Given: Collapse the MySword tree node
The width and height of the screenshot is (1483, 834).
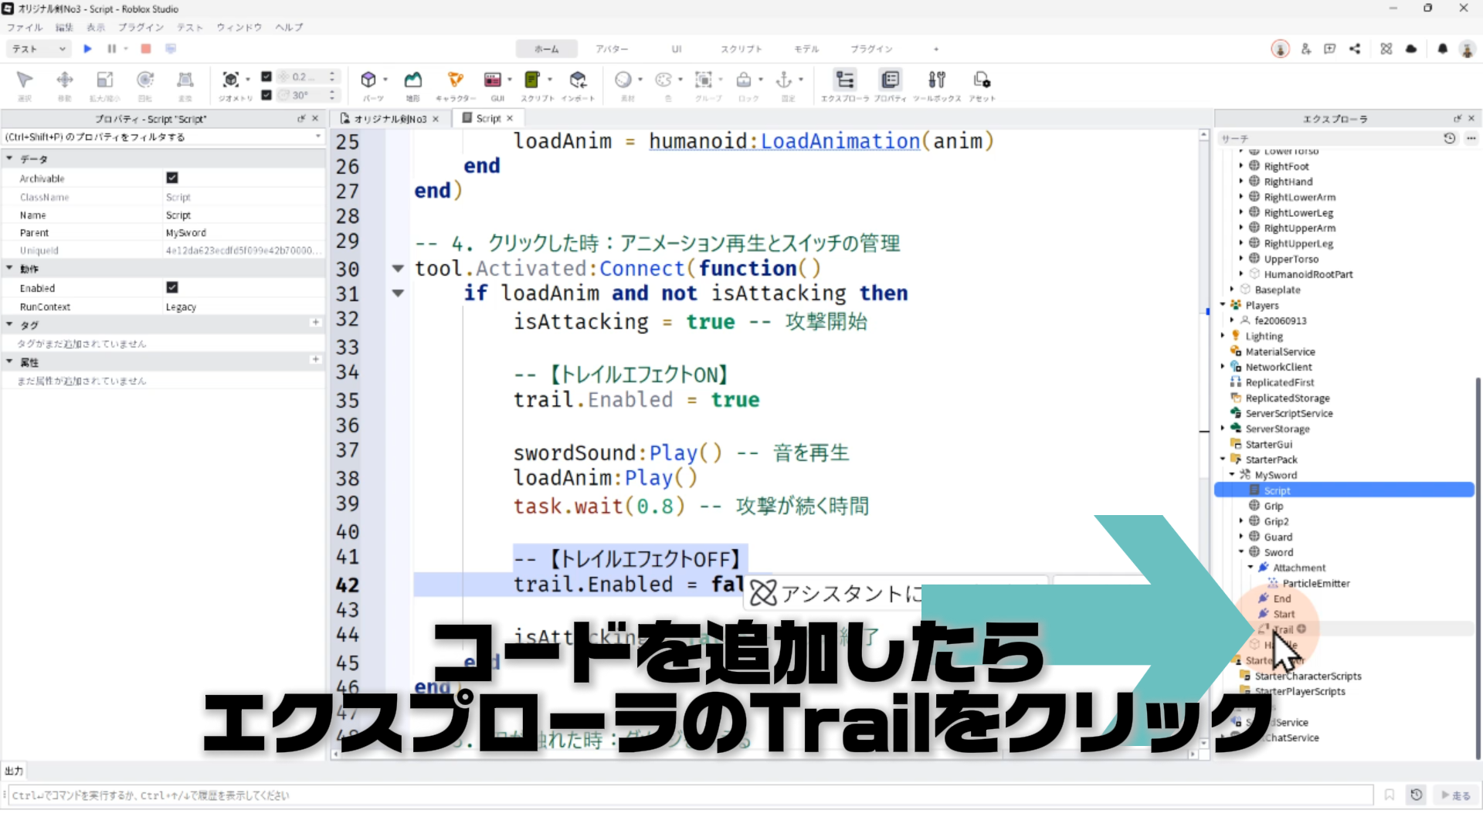Looking at the screenshot, I should (x=1232, y=475).
